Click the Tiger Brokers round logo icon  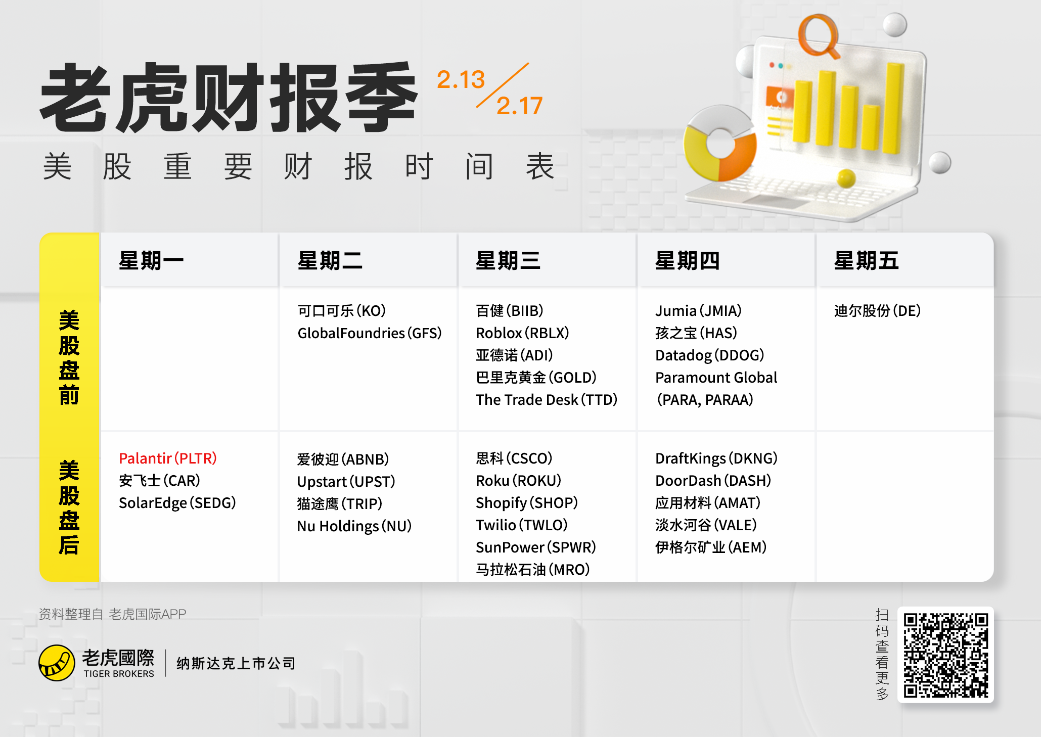coord(57,663)
